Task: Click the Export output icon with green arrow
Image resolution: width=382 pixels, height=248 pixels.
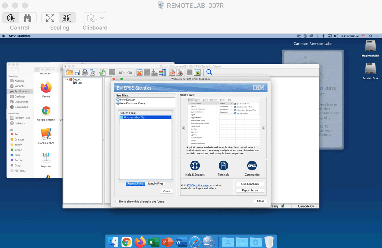Action: 102,72
